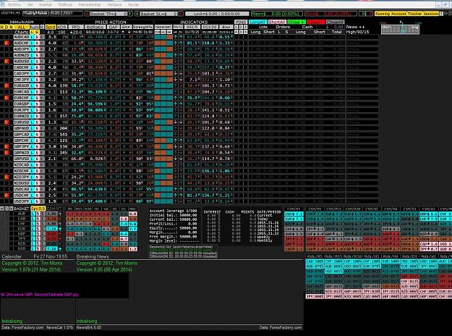452x336 pixels.
Task: Click the Basket TP=$ value field
Action: (x=108, y=14)
